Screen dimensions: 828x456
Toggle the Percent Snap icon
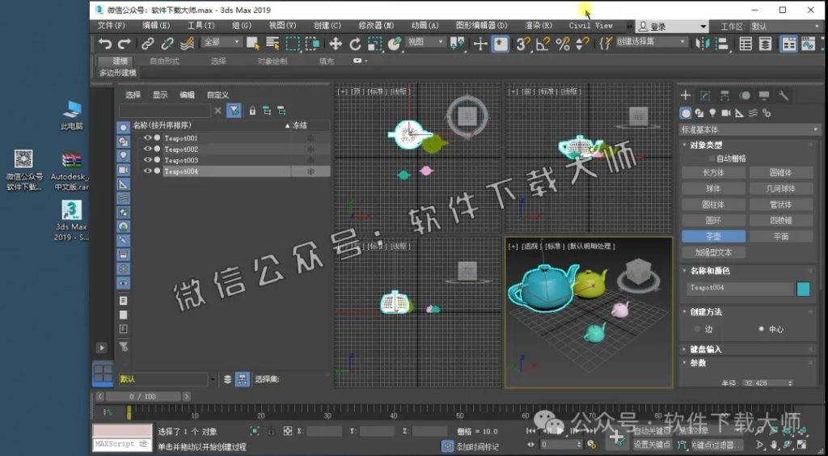[563, 44]
